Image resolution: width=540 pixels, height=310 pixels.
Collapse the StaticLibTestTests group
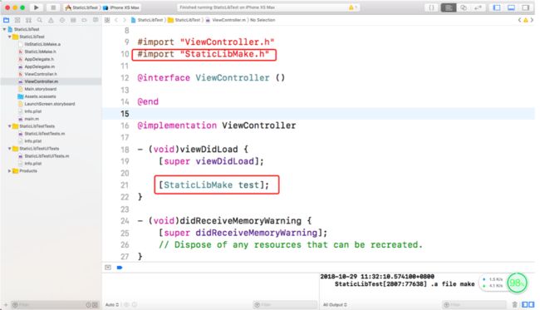[x=10, y=126]
